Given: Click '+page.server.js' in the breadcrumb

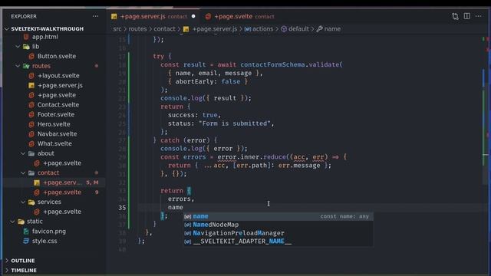Looking at the screenshot, I should (x=215, y=29).
